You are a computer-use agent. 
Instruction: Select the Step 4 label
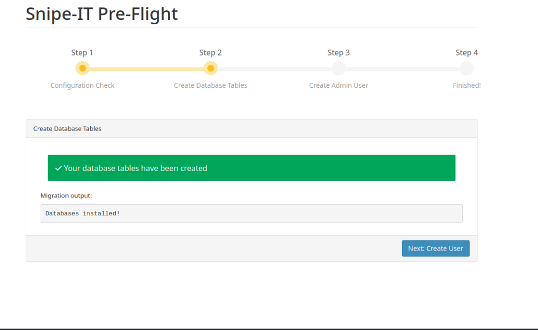pyautogui.click(x=467, y=53)
